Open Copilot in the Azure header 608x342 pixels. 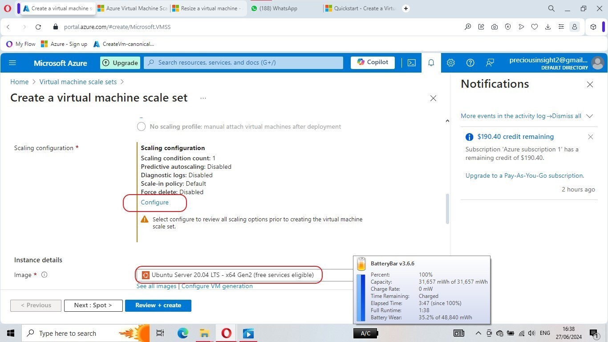pos(373,62)
